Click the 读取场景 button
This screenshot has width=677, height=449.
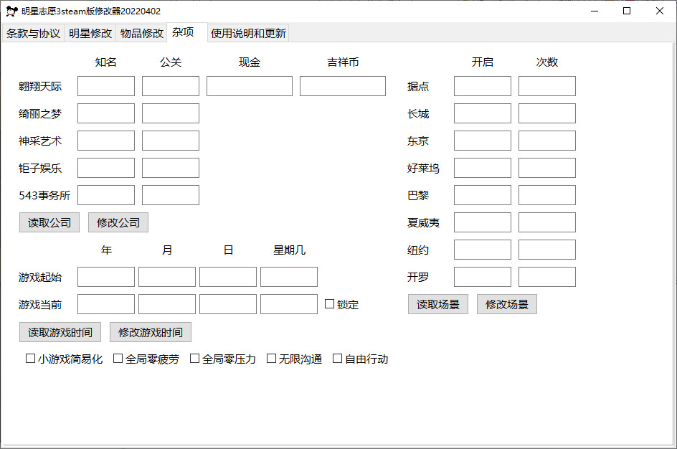pyautogui.click(x=438, y=304)
